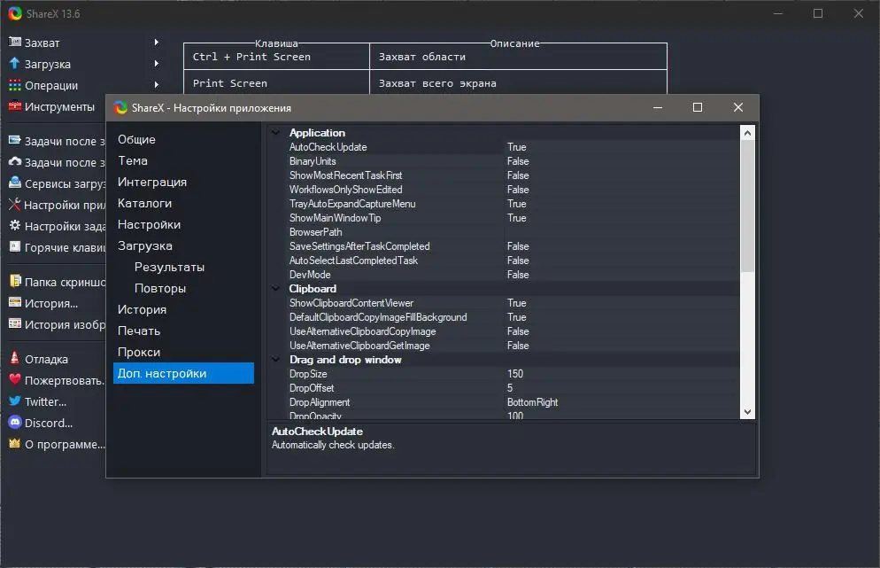
Task: Click the Отладка debug cone icon
Action: (14, 359)
